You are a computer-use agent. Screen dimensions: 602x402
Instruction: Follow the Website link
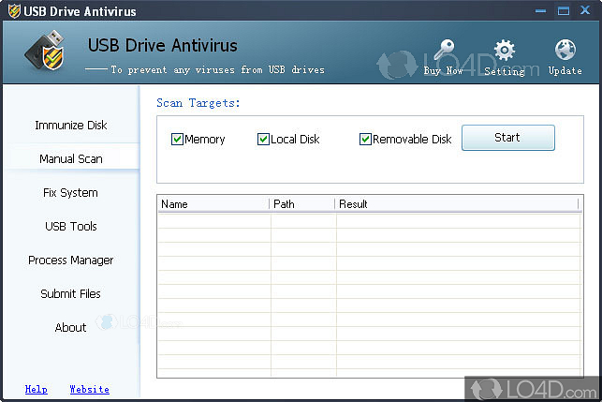[89, 389]
